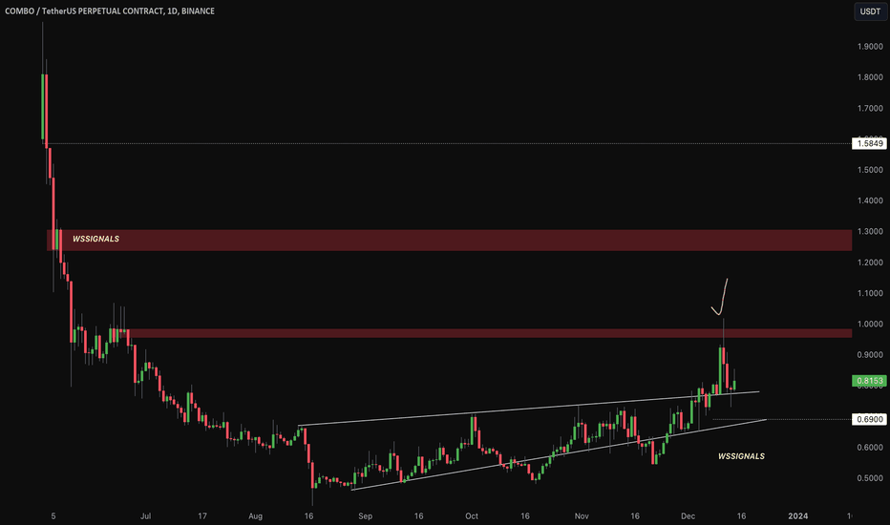
Task: Click the 1.2000 price axis tick
Action: coord(870,262)
